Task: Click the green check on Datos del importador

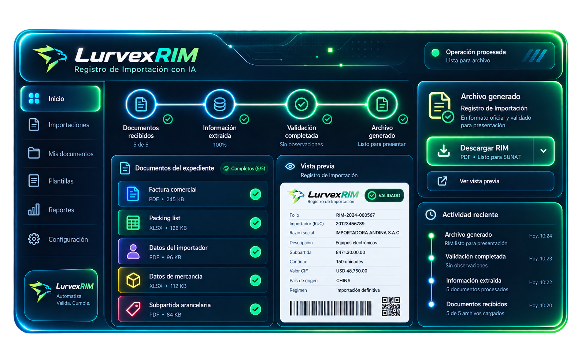Action: [x=255, y=252]
